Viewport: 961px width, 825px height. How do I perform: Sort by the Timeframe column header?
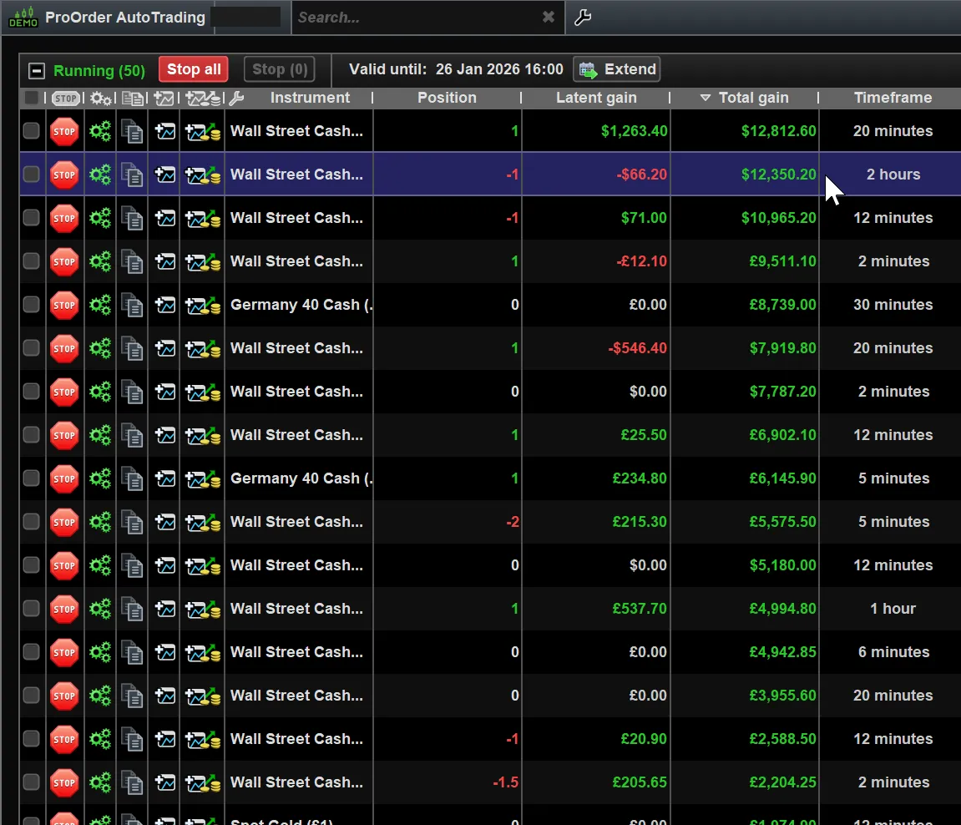(892, 99)
